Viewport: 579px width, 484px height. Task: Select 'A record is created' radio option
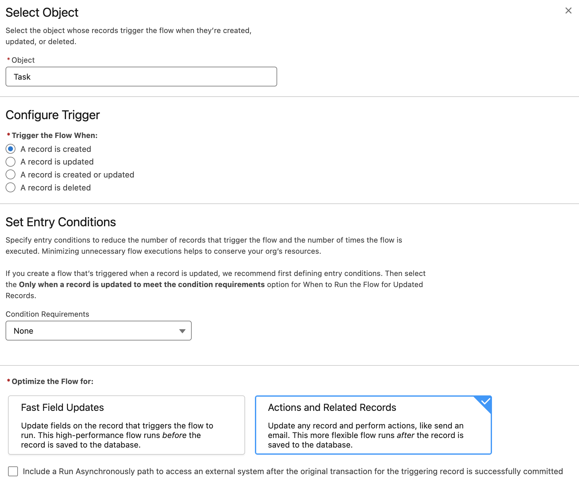point(10,149)
